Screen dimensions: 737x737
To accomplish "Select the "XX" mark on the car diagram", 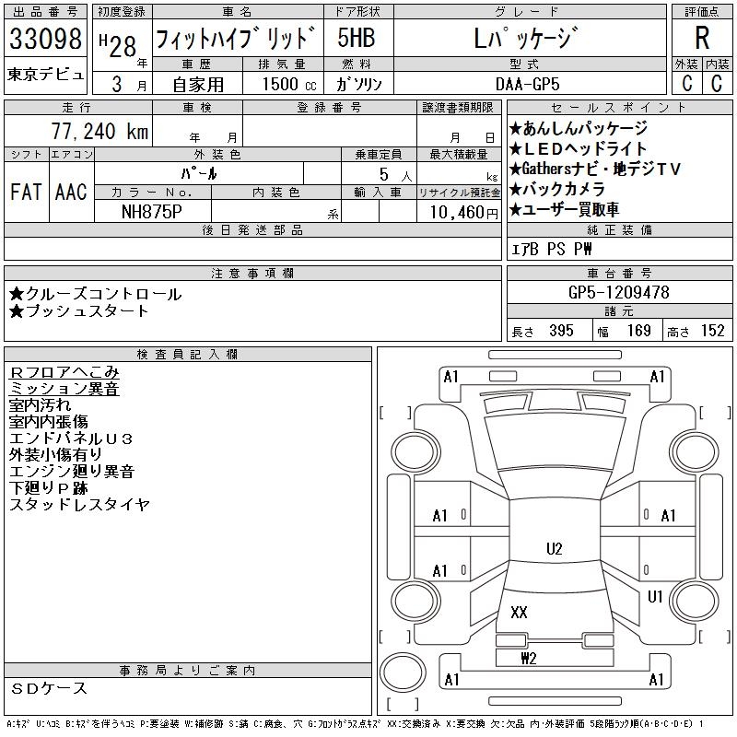I will pos(519,612).
